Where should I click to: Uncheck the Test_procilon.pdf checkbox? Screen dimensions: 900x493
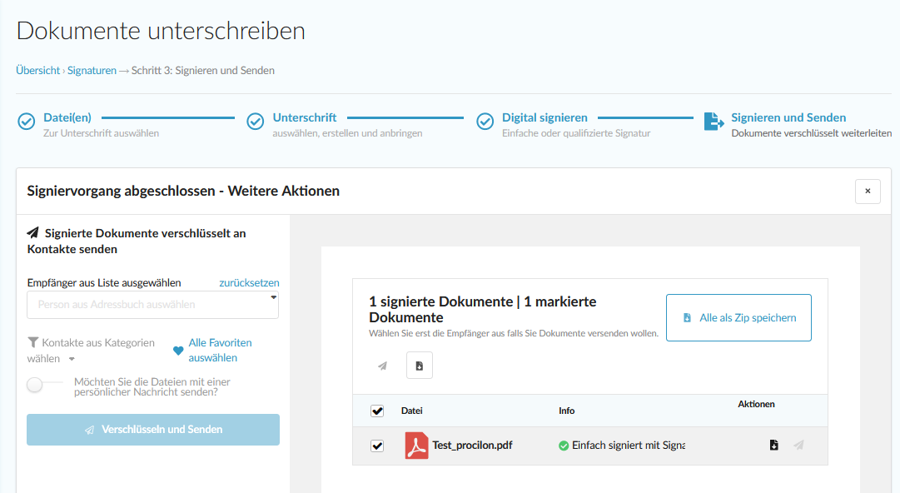377,446
